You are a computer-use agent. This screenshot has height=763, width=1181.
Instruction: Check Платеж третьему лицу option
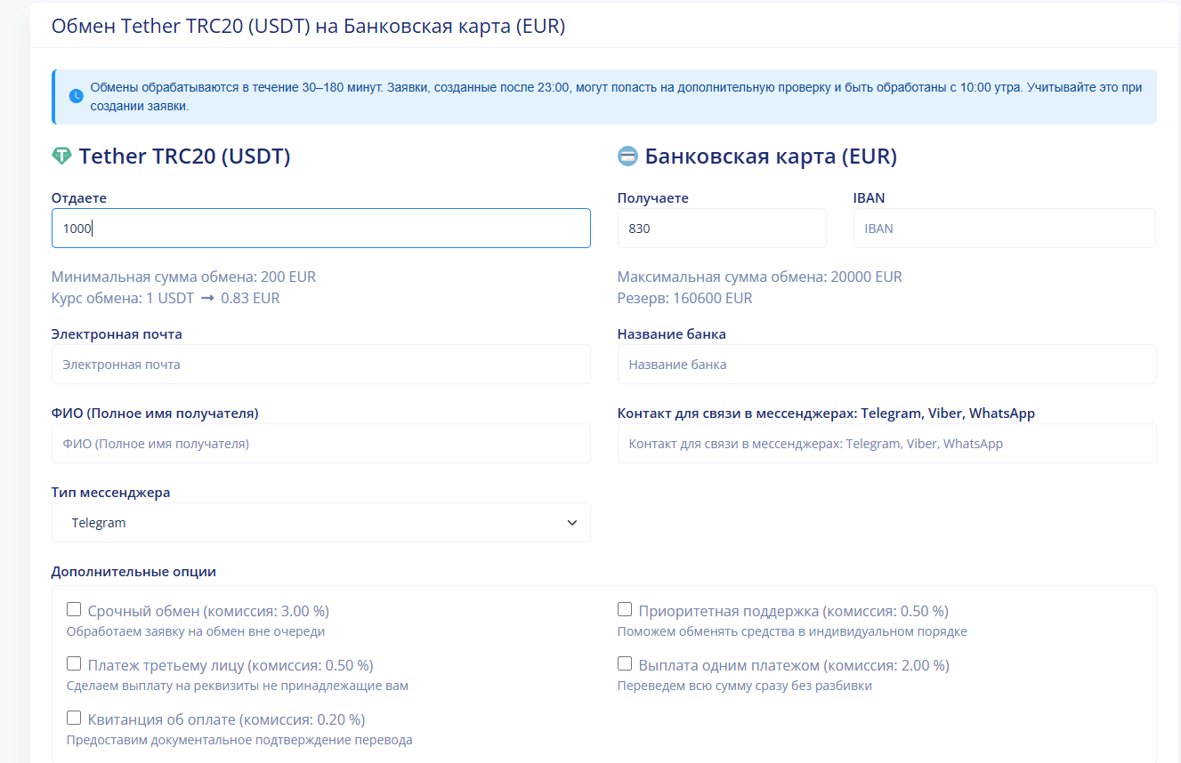74,664
